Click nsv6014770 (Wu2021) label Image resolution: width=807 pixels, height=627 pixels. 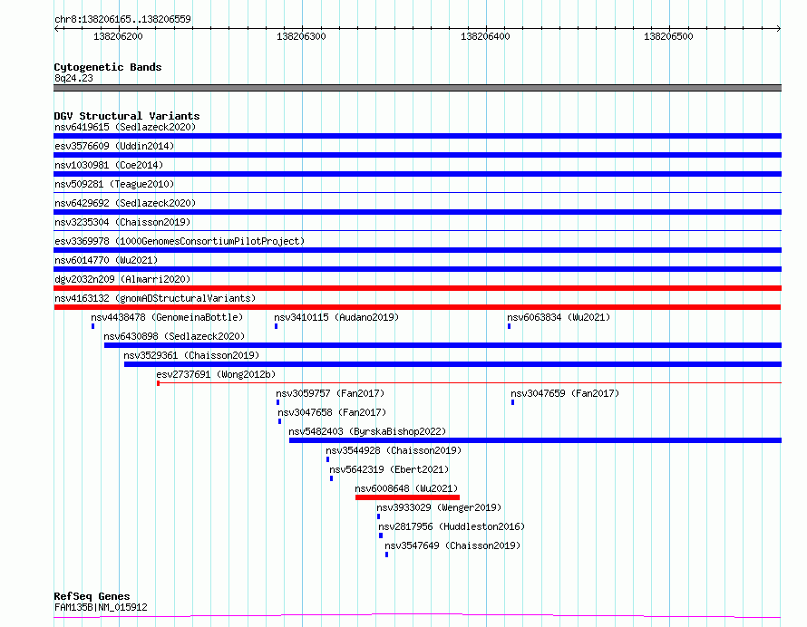[106, 260]
